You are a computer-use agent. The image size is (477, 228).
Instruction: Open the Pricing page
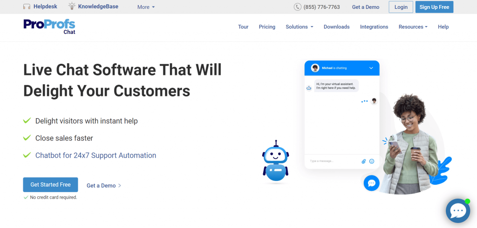click(267, 27)
